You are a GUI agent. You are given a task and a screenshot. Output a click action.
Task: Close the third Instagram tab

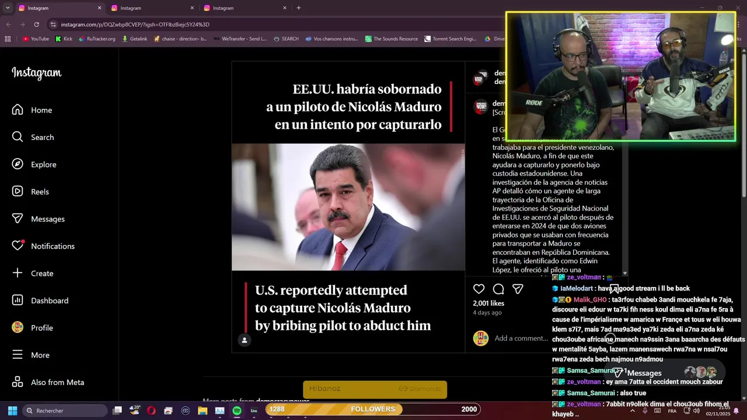(285, 8)
